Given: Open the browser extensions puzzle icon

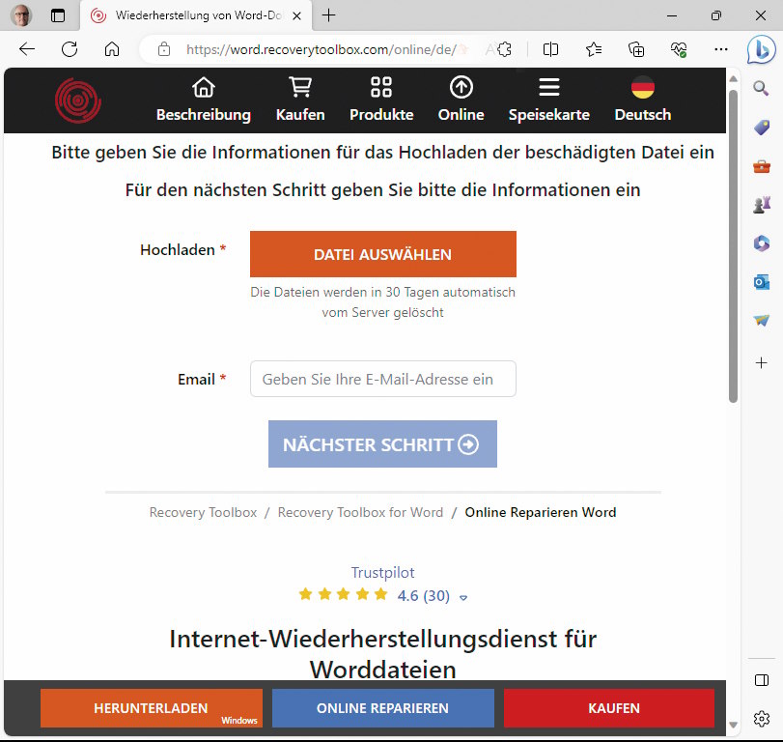Looking at the screenshot, I should click(x=504, y=49).
